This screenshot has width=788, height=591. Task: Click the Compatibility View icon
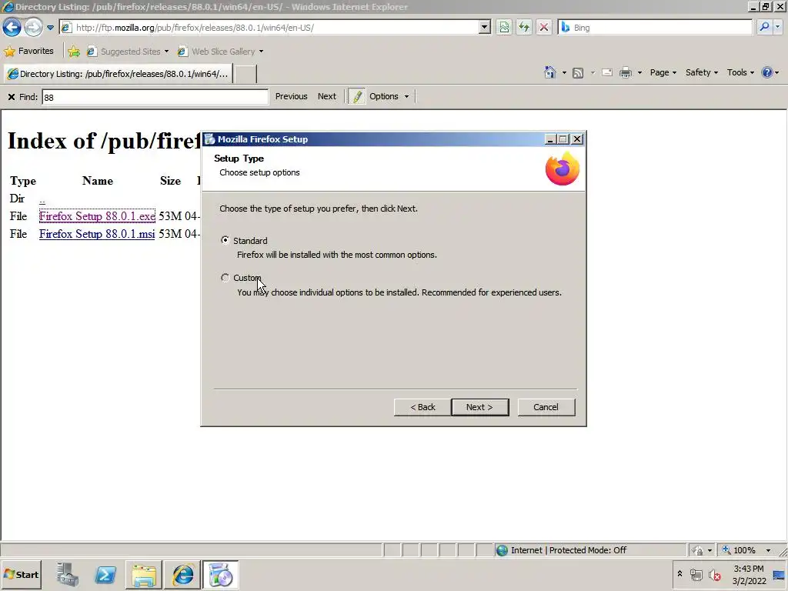coord(504,27)
